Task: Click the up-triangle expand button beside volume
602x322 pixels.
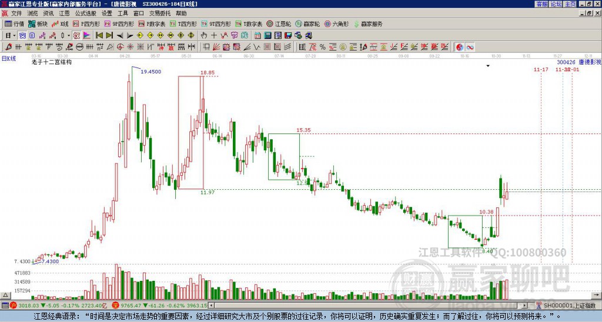Action: pos(5,295)
